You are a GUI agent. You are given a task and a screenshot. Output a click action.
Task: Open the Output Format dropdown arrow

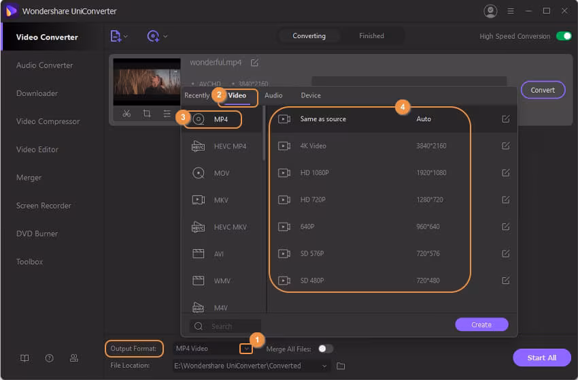coord(246,349)
